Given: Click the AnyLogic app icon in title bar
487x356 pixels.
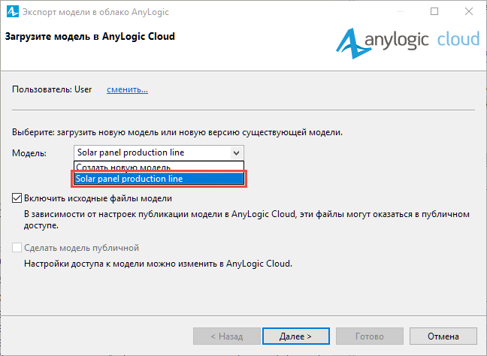Looking at the screenshot, I should (13, 12).
